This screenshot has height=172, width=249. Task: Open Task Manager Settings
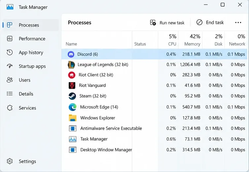(31, 161)
